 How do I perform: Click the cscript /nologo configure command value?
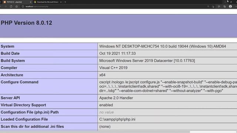click(168, 86)
